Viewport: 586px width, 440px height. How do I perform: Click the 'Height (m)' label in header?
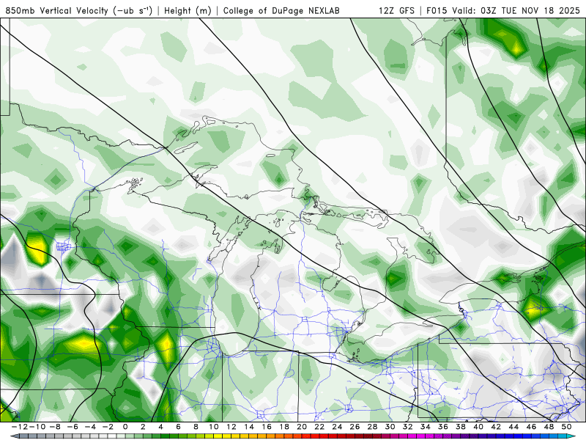coord(188,10)
